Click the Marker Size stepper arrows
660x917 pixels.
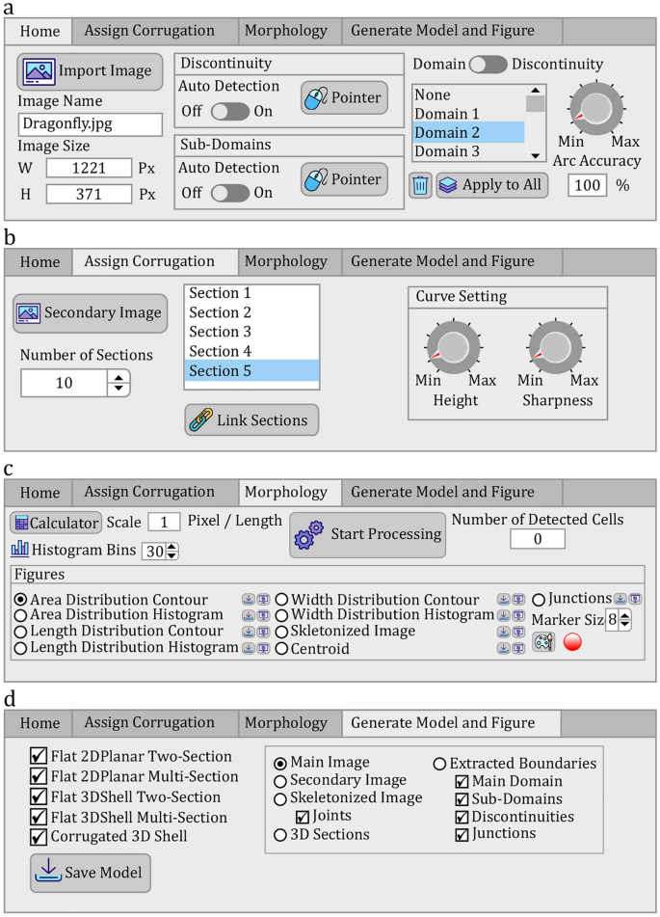point(624,619)
